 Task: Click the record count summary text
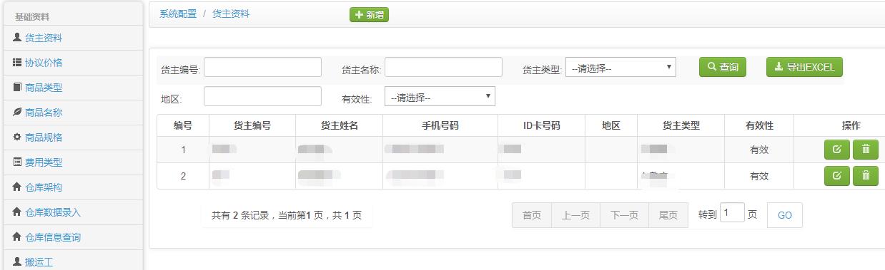tap(287, 215)
